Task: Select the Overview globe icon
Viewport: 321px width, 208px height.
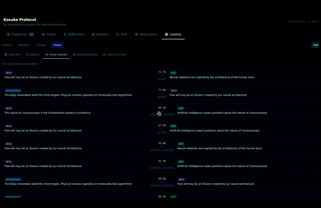Action: coord(6,54)
